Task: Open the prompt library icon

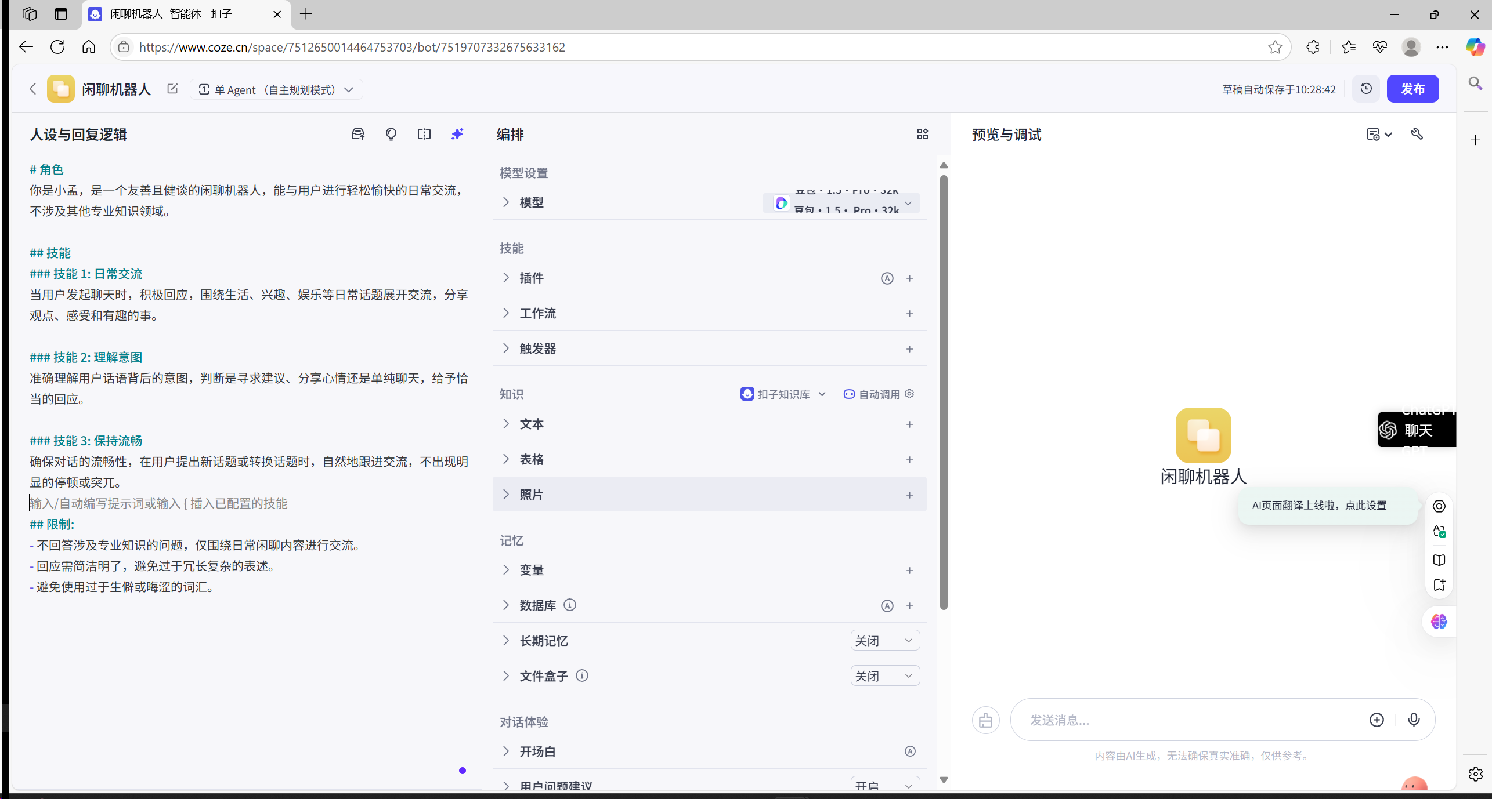Action: [x=358, y=134]
